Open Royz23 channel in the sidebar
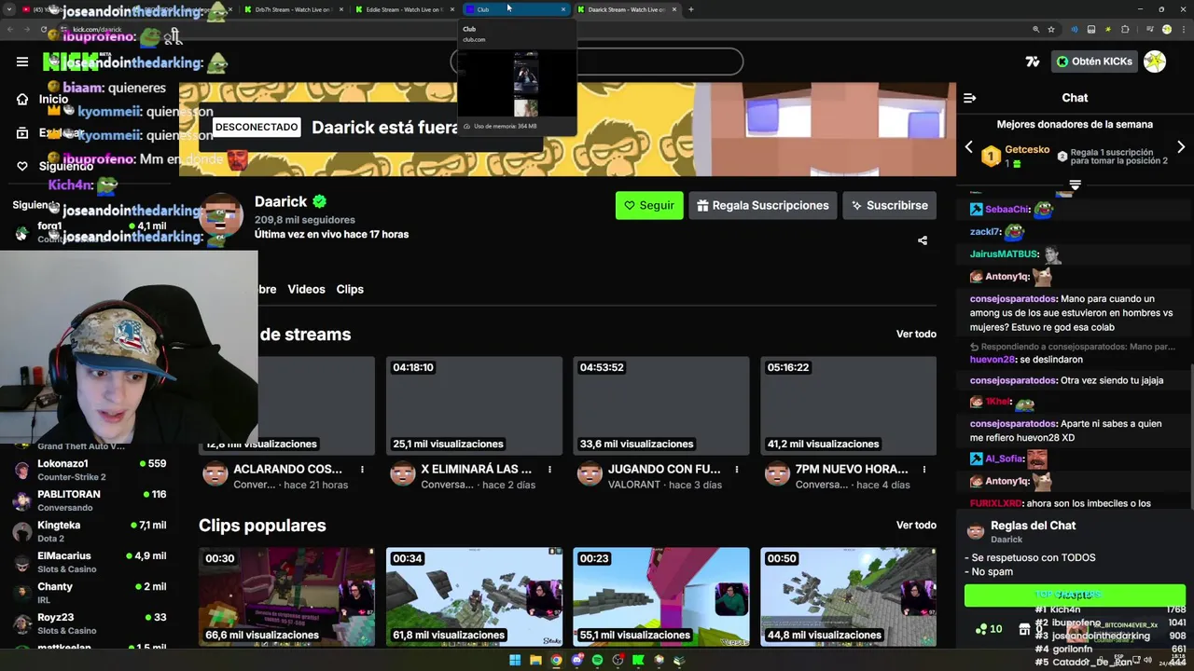The image size is (1194, 671). [90, 623]
